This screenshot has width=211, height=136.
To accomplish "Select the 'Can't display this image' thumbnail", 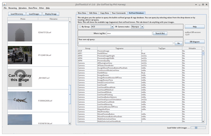I will pyautogui.click(x=20, y=78).
